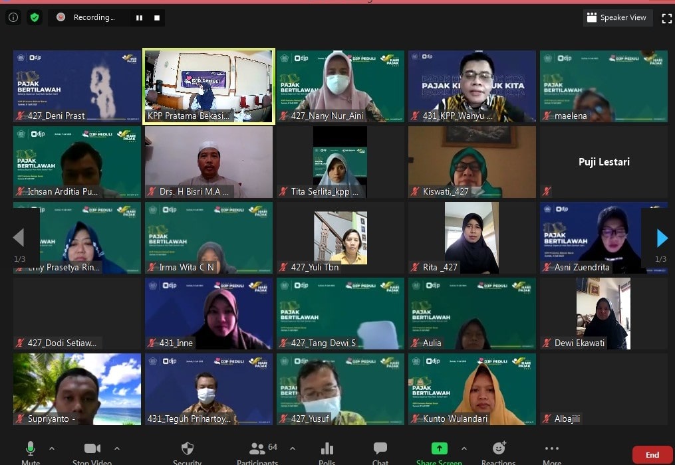Enter full screen mode
675x465 pixels.
pyautogui.click(x=666, y=18)
